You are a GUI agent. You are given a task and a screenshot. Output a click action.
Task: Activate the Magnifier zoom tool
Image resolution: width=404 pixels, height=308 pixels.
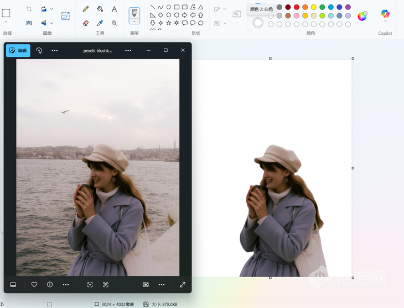[114, 23]
